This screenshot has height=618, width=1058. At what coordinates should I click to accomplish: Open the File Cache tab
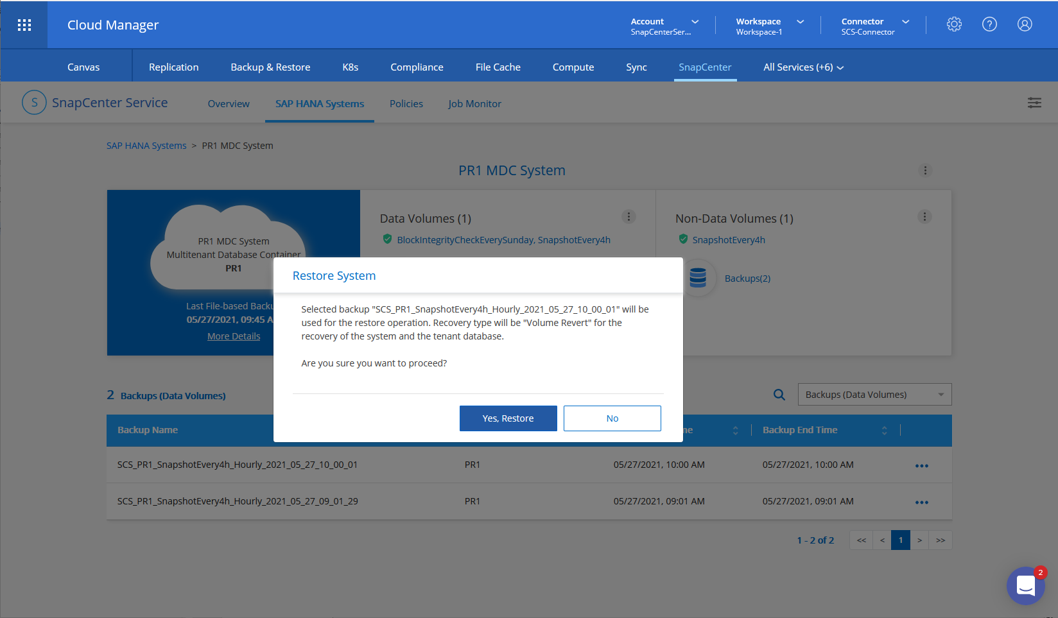pos(498,67)
